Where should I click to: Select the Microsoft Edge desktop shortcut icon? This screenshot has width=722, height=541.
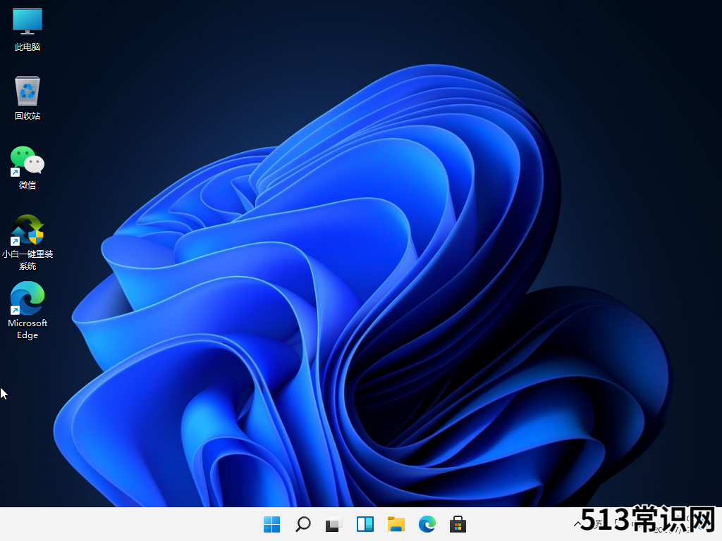tap(27, 299)
